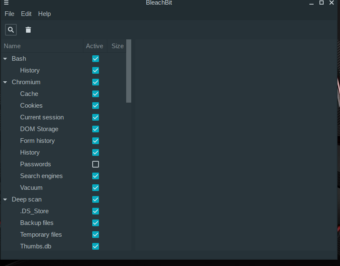This screenshot has height=266, width=340.
Task: Select the Search engines item
Action: pyautogui.click(x=42, y=176)
